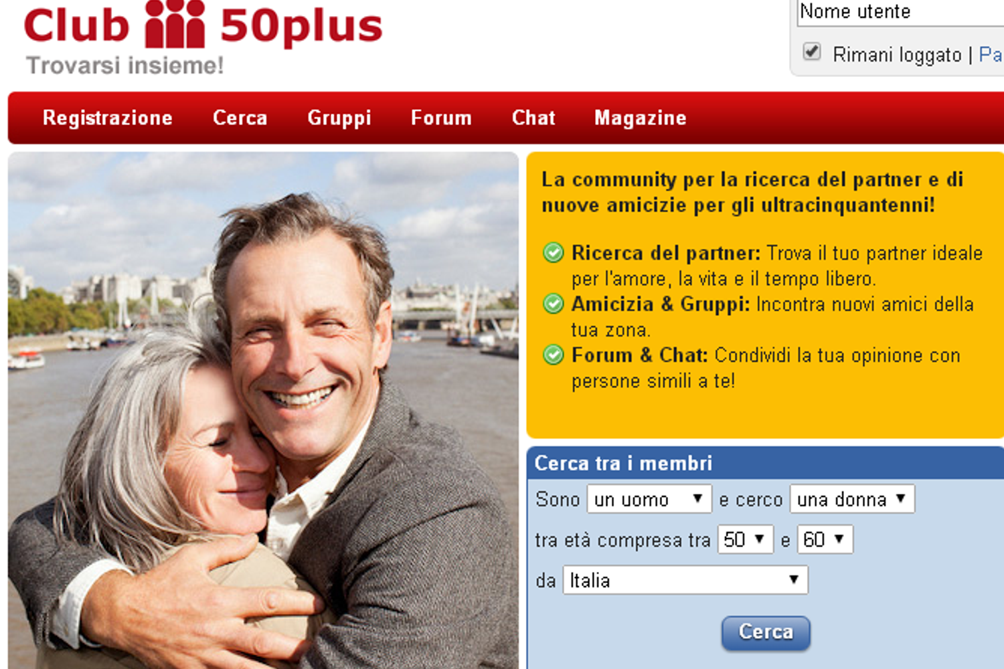The height and width of the screenshot is (669, 1004).
Task: Open Chat from the red navigation bar
Action: click(x=533, y=118)
